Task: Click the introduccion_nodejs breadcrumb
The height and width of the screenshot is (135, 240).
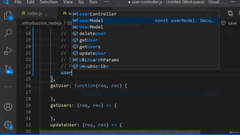Action: [x=42, y=23]
